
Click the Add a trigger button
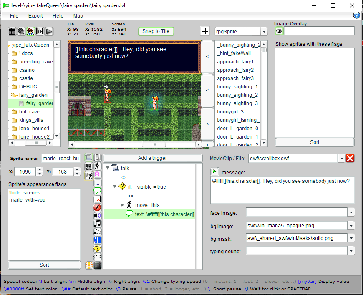[152, 158]
